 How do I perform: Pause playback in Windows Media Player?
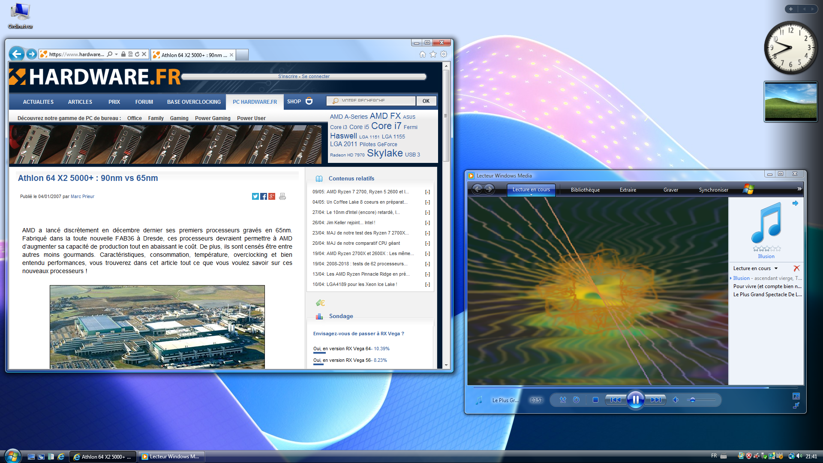point(635,400)
